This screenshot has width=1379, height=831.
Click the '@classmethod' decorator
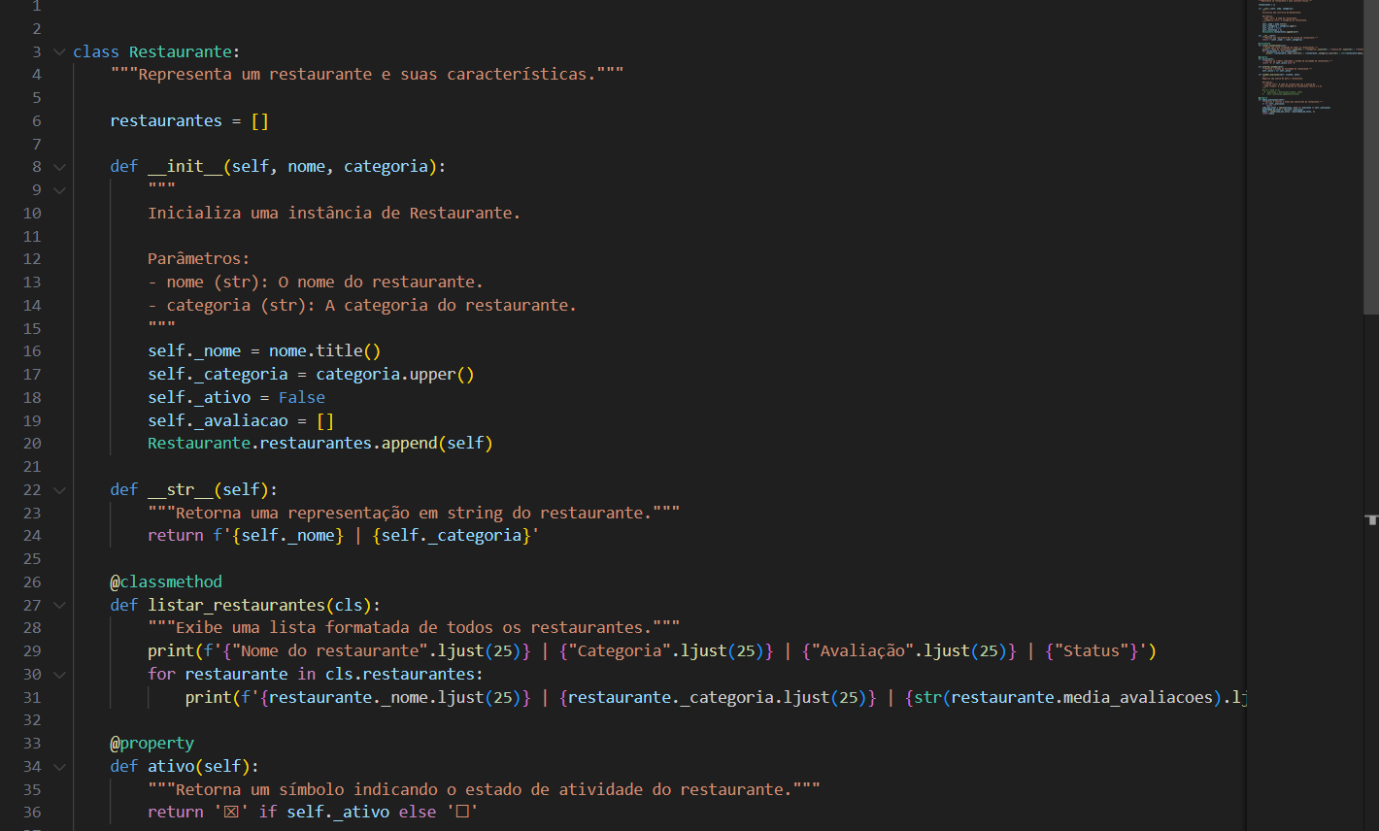pos(166,582)
